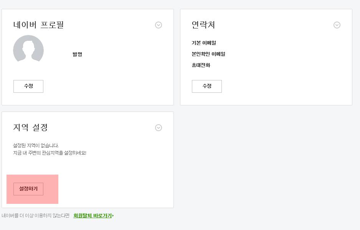360x230 pixels.
Task: Click the 지역 설정 heading
Action: (30, 128)
